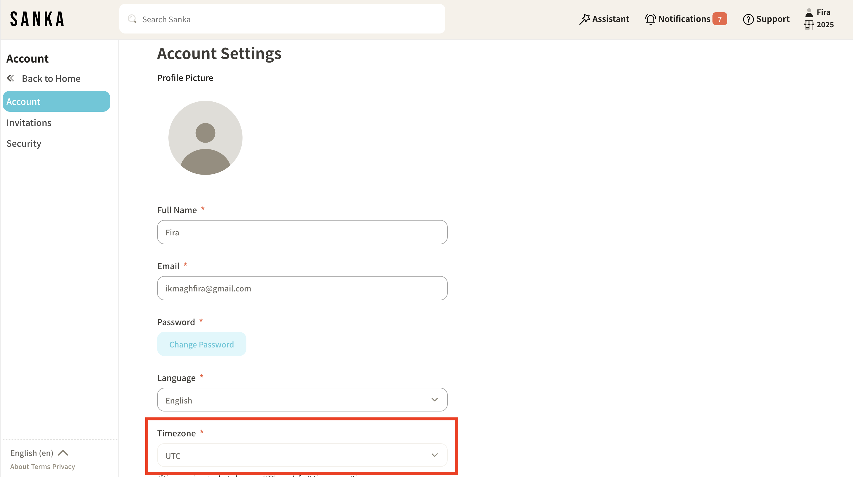Open Invitations in sidebar
The width and height of the screenshot is (853, 477).
(29, 123)
